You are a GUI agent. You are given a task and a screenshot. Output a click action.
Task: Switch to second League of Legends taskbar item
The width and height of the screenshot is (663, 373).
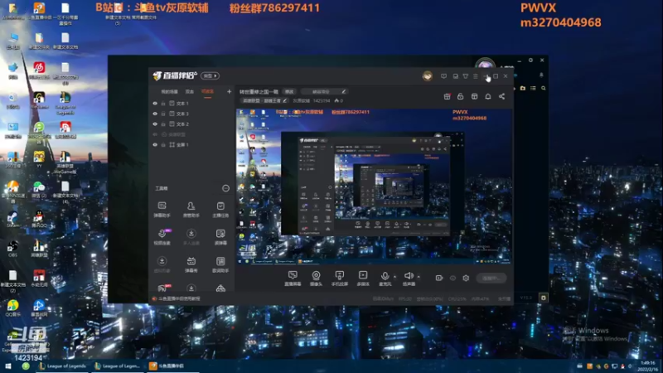click(x=118, y=366)
